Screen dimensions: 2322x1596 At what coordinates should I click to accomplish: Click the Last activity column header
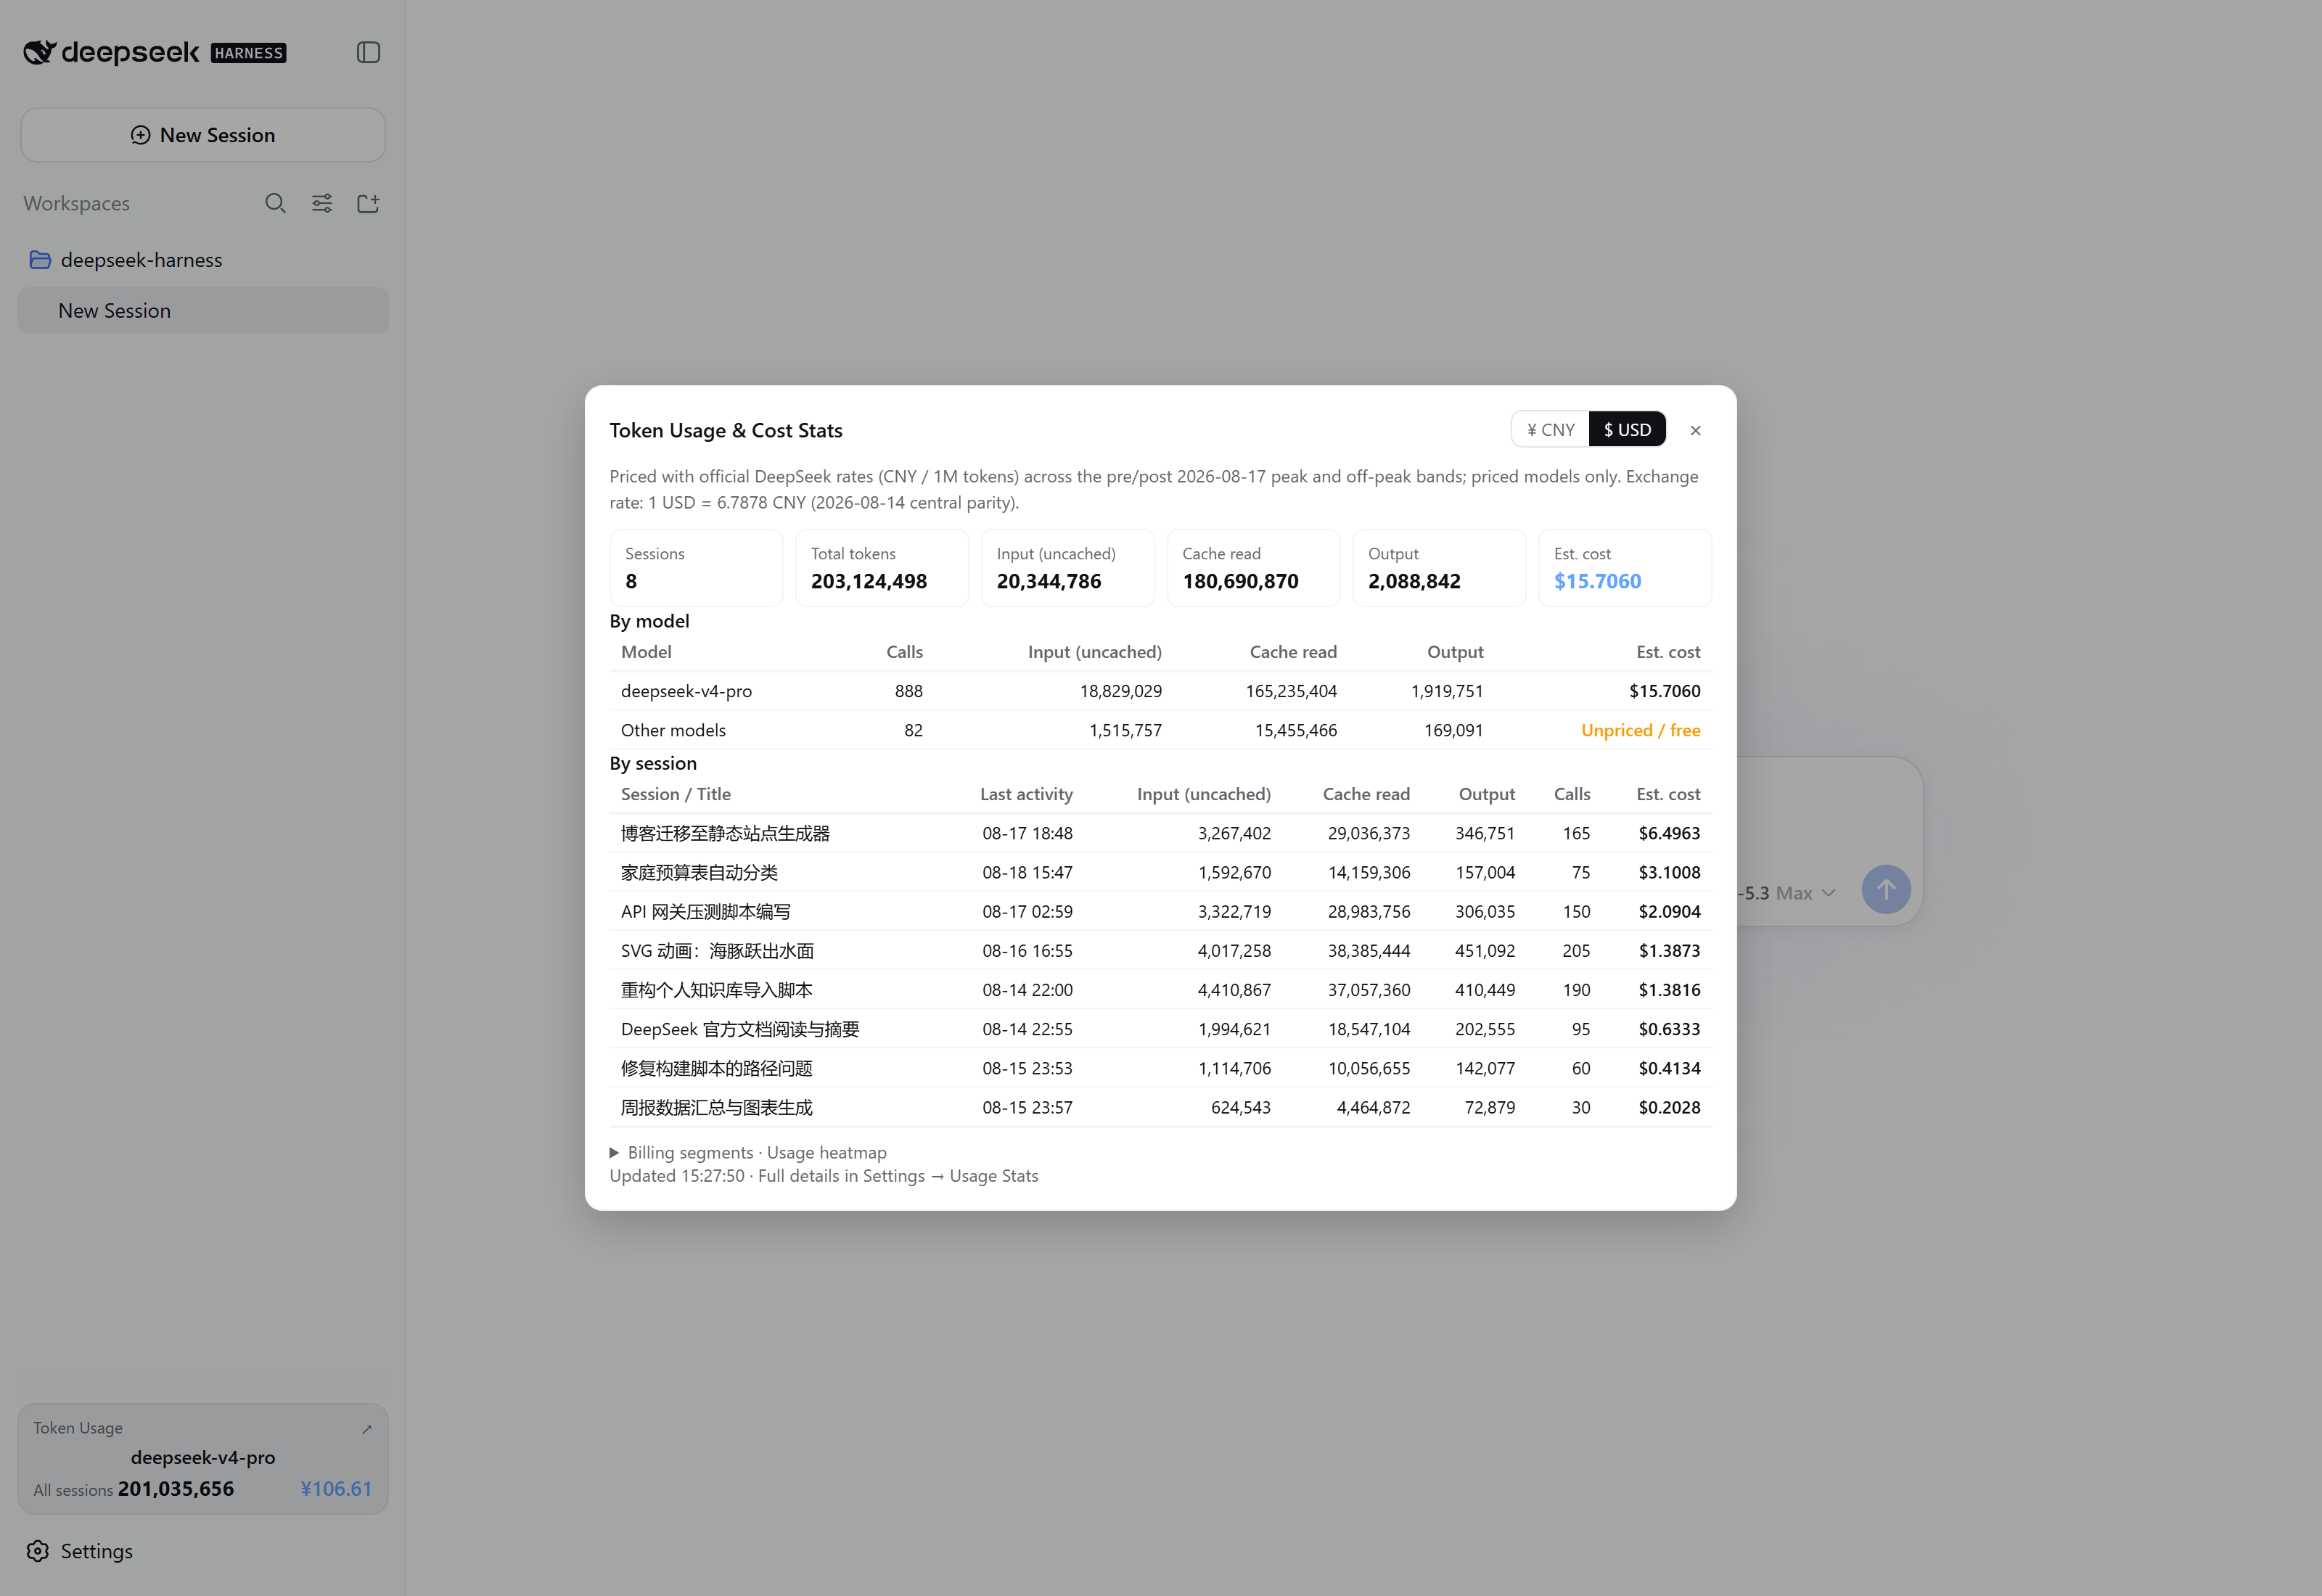1026,794
